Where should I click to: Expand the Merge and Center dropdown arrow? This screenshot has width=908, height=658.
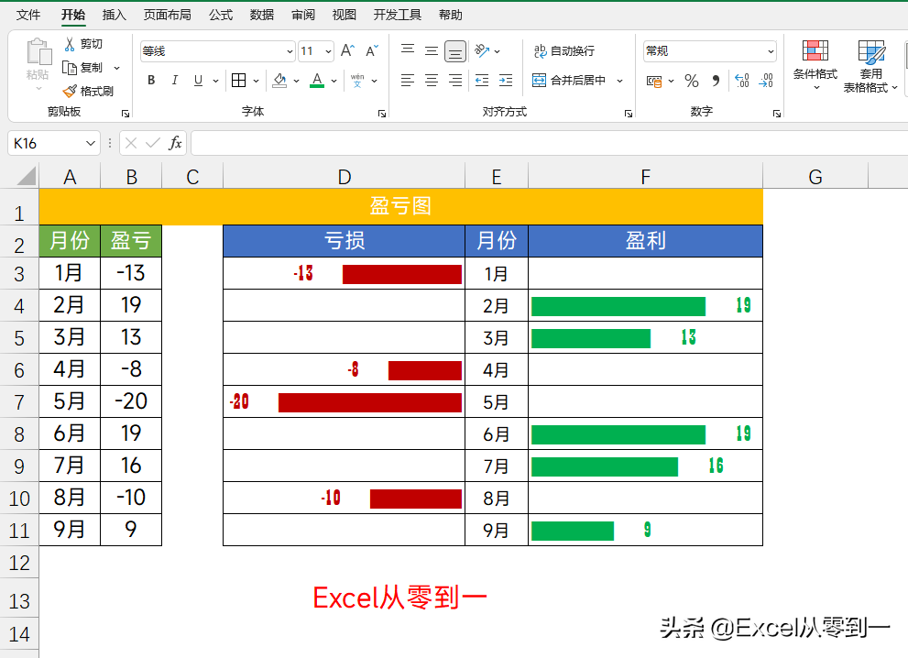[619, 81]
